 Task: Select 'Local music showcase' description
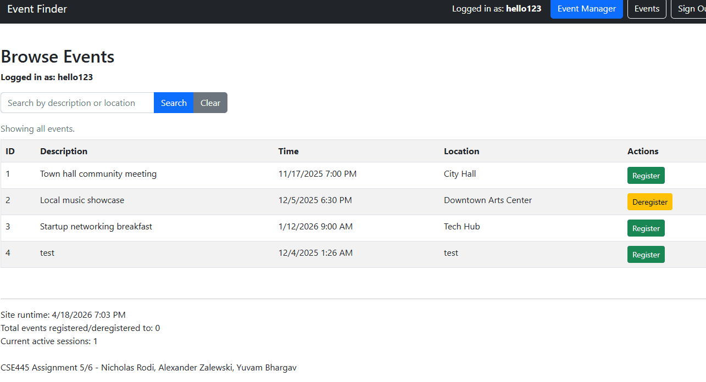pos(82,200)
